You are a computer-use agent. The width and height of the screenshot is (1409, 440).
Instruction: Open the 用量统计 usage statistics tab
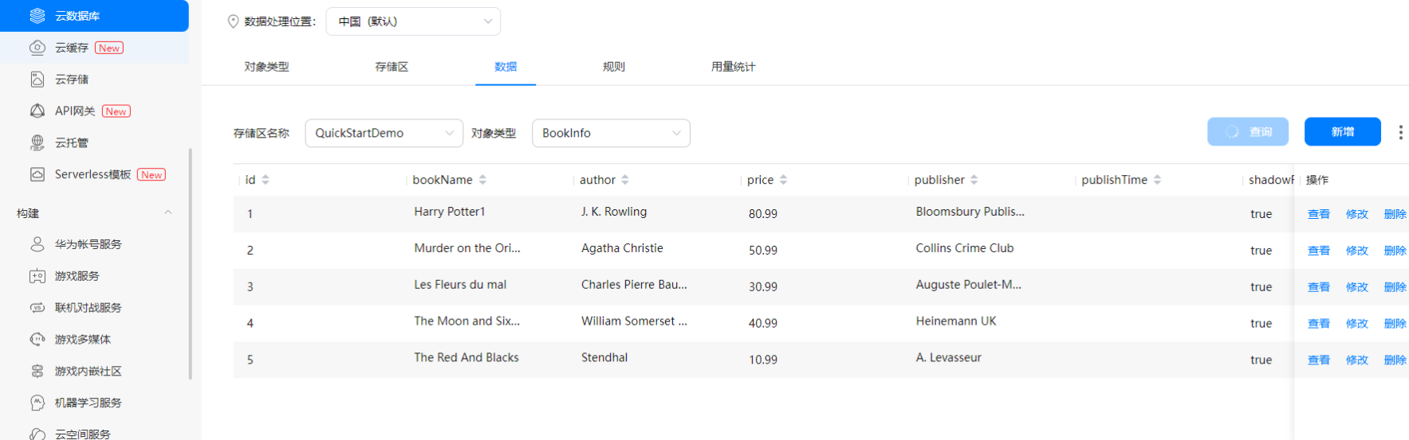tap(733, 67)
